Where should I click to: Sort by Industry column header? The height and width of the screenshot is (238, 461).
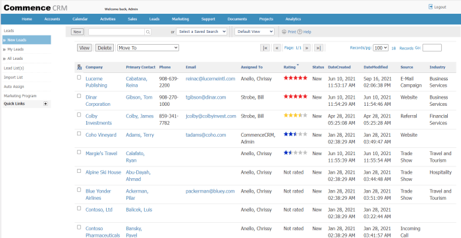point(437,67)
